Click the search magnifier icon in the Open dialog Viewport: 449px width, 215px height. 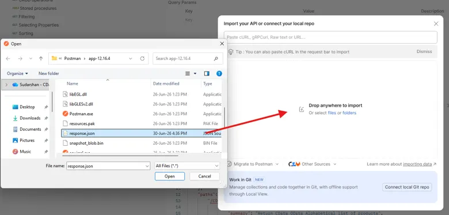click(x=216, y=58)
